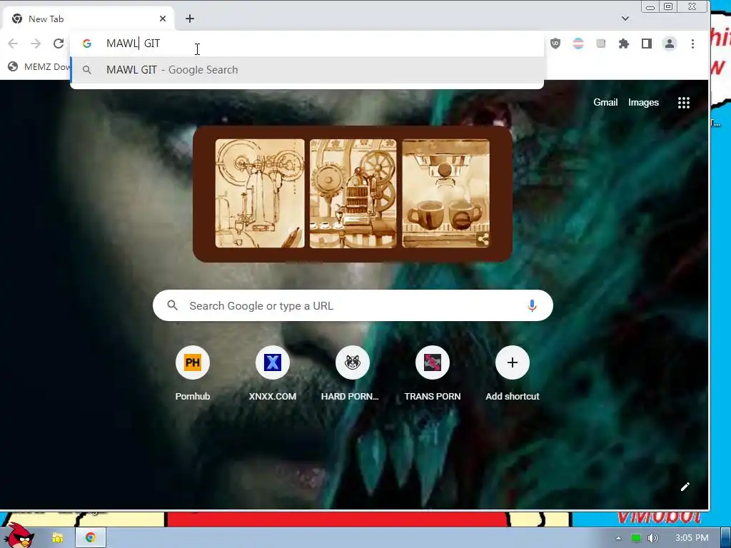Choose the 'MAWL GIT - Google Search' suggestion

[x=307, y=70]
